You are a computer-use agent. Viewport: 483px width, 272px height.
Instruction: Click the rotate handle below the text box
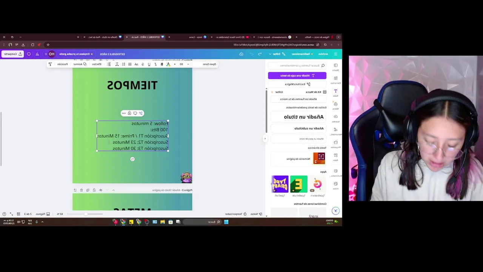point(132,159)
